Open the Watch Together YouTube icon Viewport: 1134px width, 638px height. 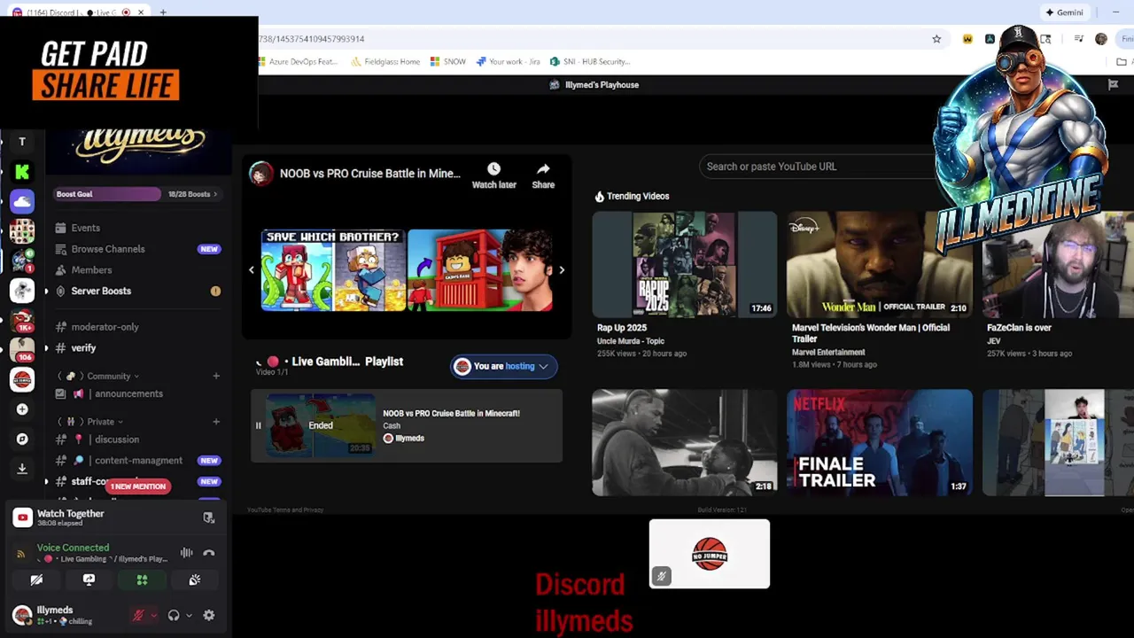22,517
